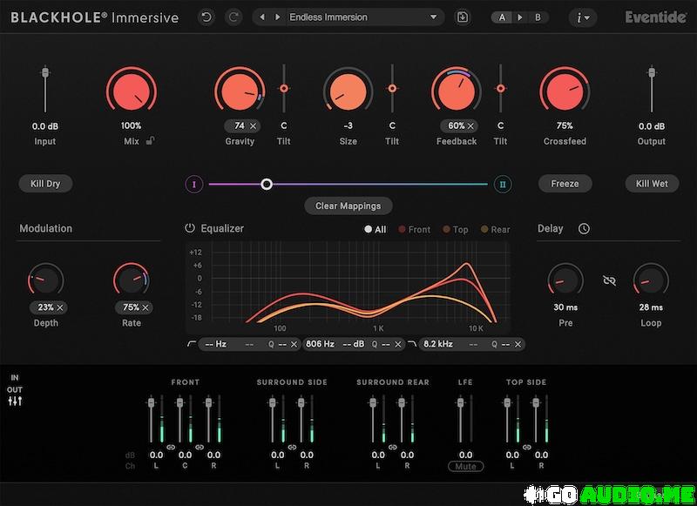This screenshot has width=697, height=506.
Task: Click the Kill Wet button
Action: (652, 184)
